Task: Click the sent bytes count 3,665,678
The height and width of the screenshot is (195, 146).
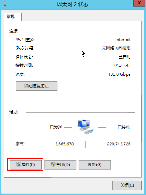Action: [x=64, y=144]
